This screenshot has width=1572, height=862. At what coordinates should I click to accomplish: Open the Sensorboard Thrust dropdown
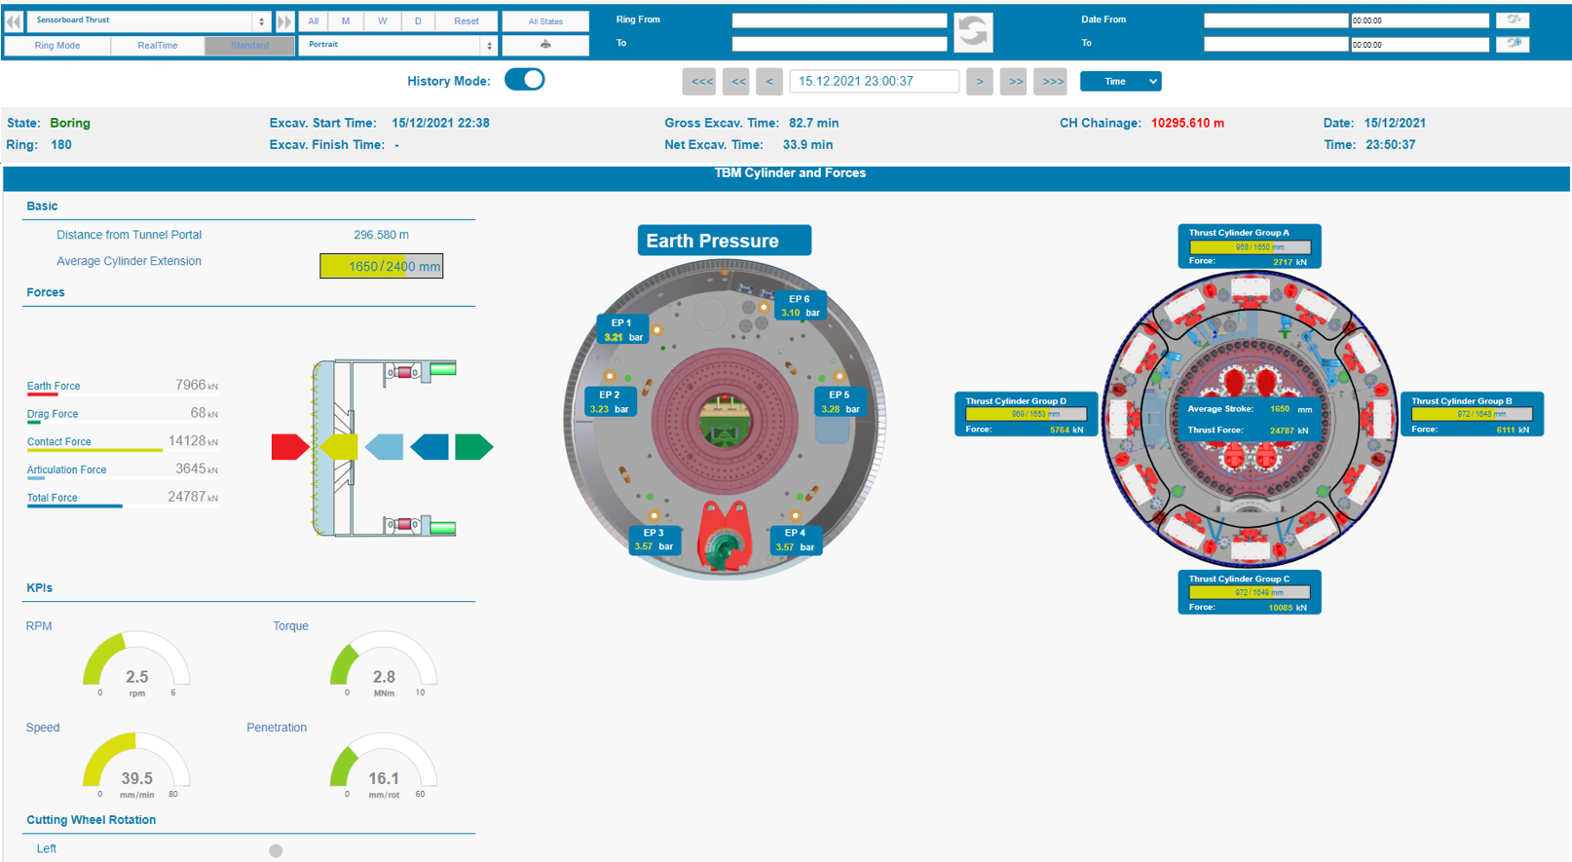150,20
